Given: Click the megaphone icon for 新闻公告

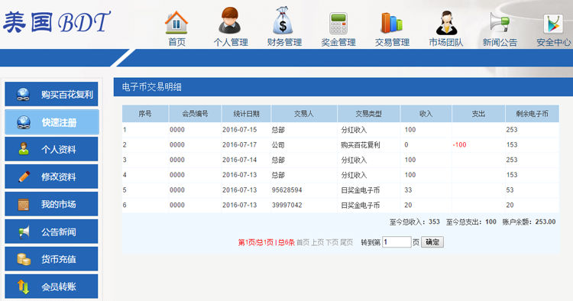Looking at the screenshot, I should point(500,22).
